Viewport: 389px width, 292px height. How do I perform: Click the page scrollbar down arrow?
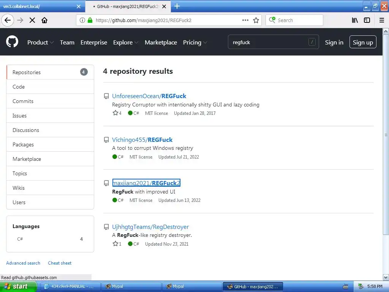[x=386, y=277]
